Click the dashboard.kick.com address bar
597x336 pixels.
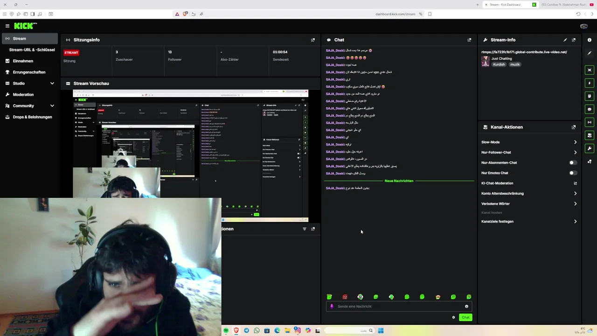395,14
